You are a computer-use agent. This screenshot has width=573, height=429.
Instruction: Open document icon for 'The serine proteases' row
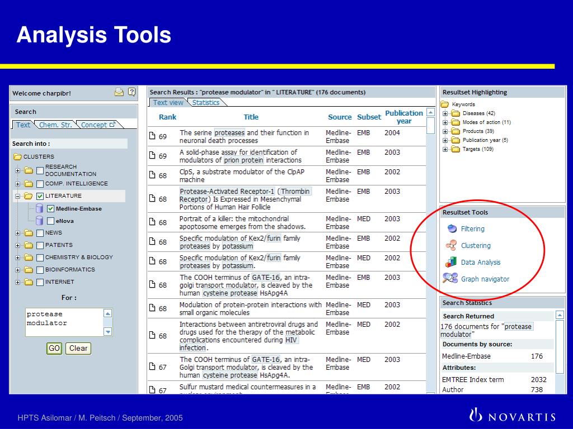pyautogui.click(x=152, y=136)
